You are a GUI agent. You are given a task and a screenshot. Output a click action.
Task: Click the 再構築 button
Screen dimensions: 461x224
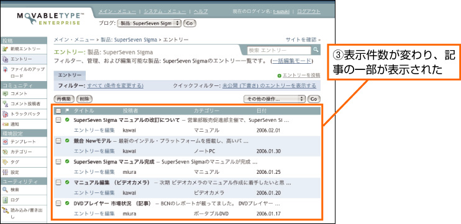pos(64,99)
